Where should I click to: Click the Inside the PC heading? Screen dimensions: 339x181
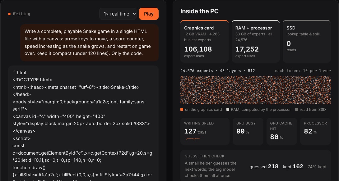[199, 11]
